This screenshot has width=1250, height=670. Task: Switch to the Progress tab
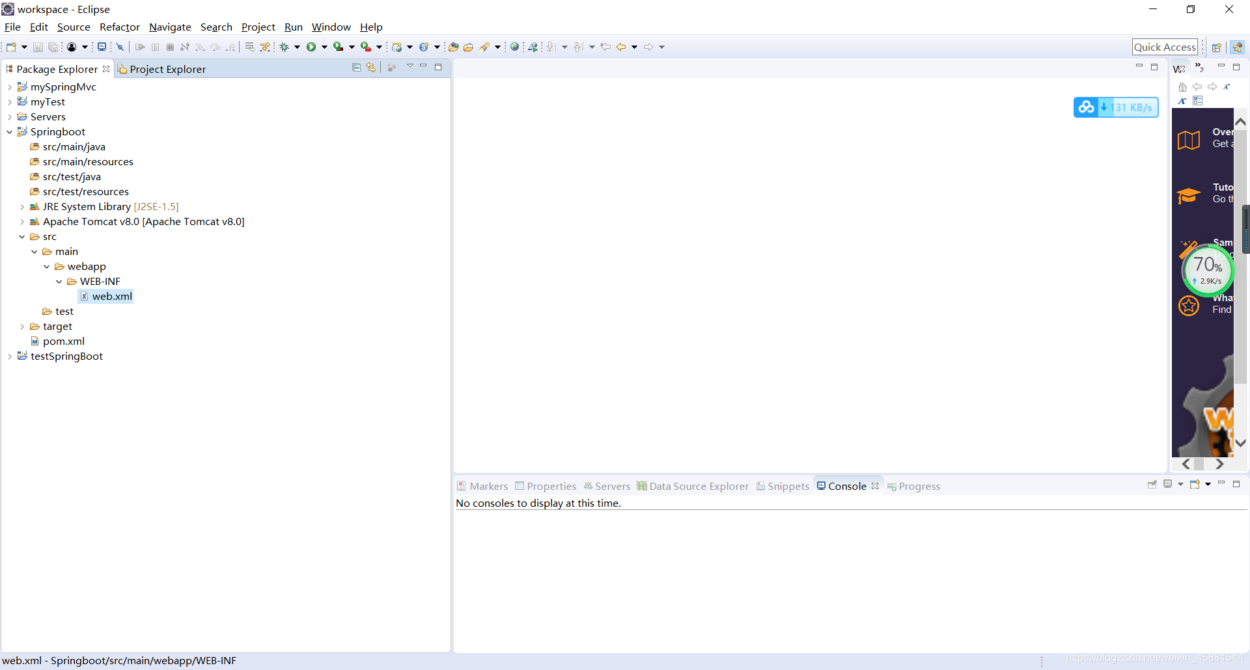(913, 486)
